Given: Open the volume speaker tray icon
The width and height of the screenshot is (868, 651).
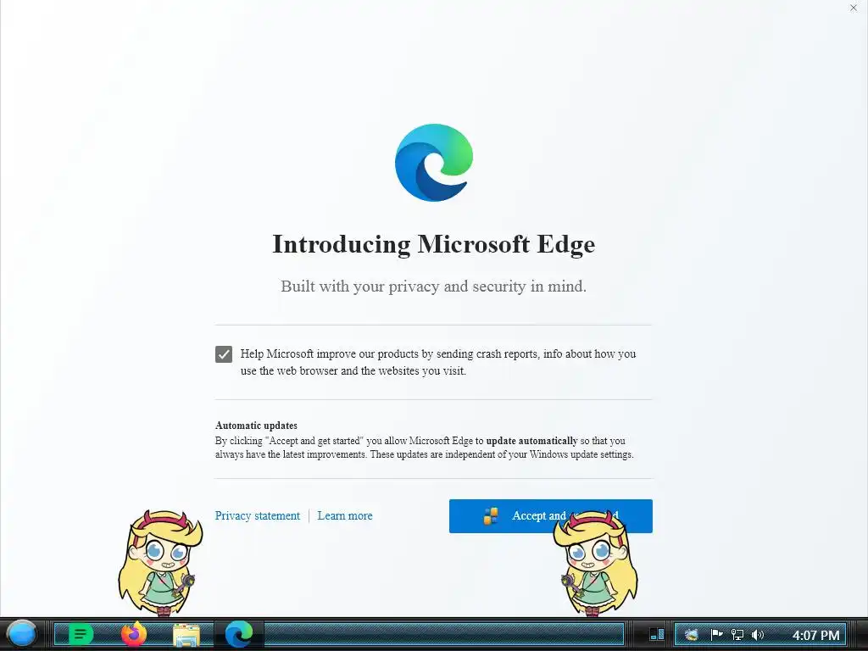Looking at the screenshot, I should click(x=757, y=634).
